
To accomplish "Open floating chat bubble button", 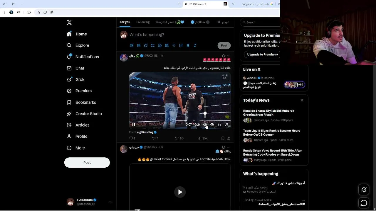I will click(364, 203).
